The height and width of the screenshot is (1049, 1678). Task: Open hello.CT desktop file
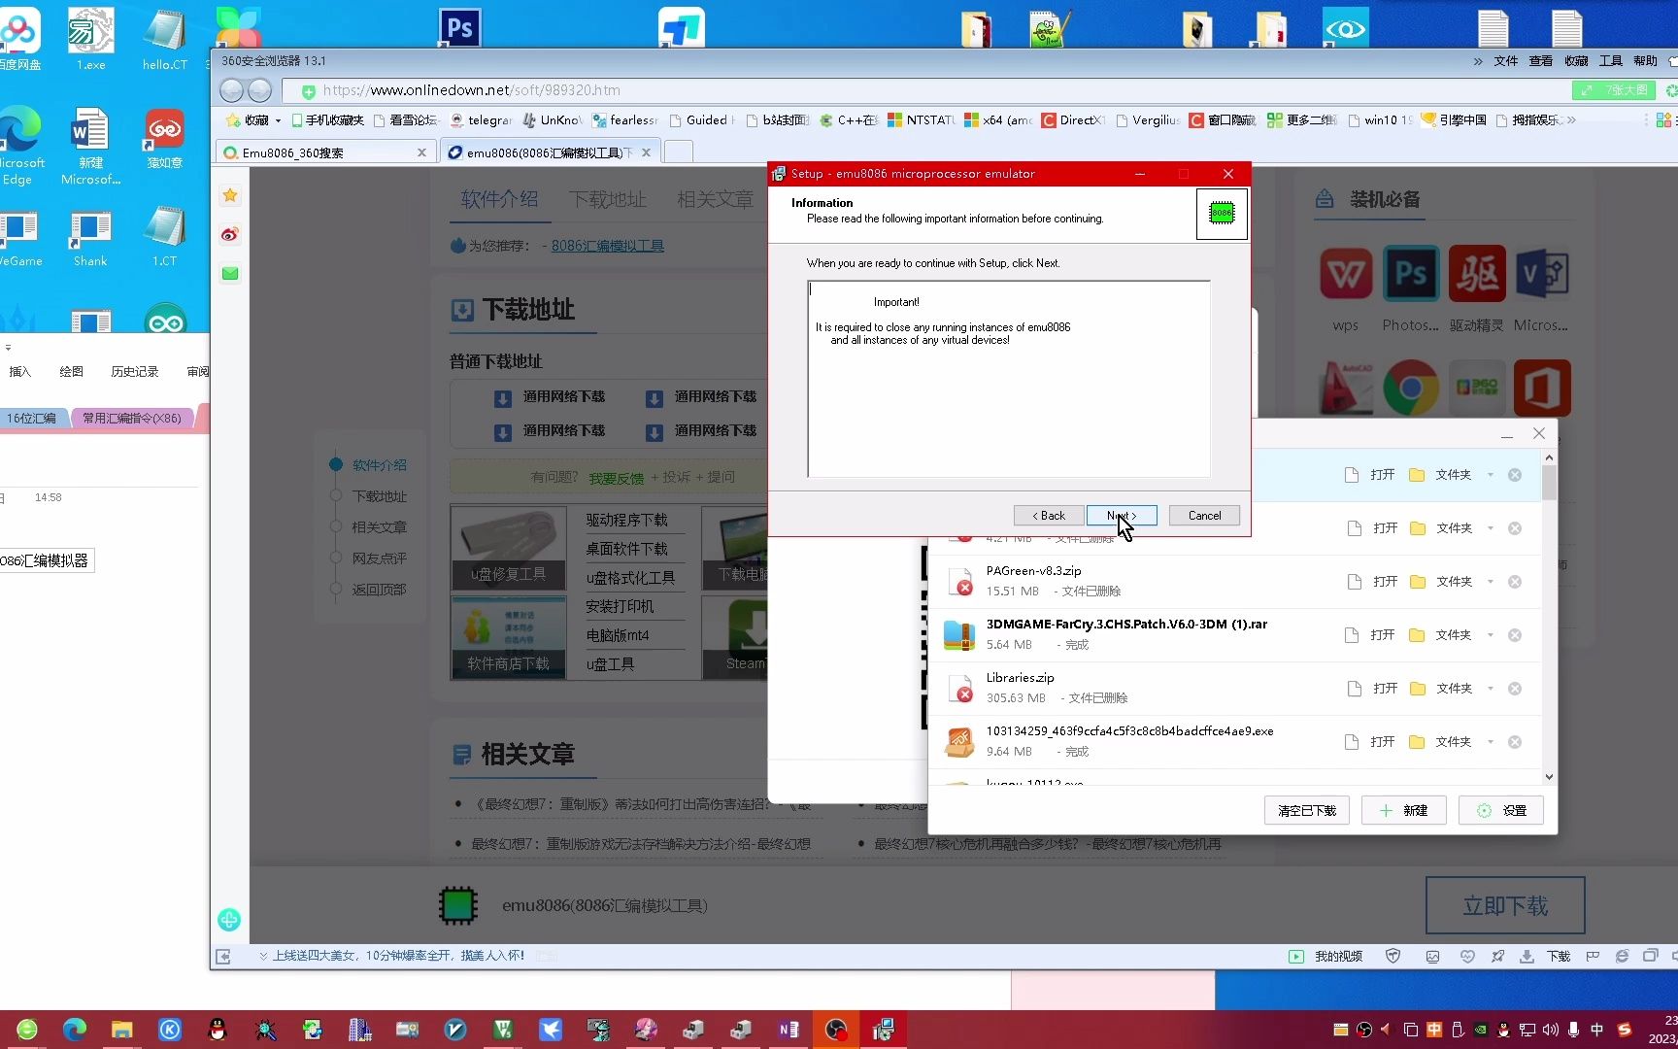164,39
